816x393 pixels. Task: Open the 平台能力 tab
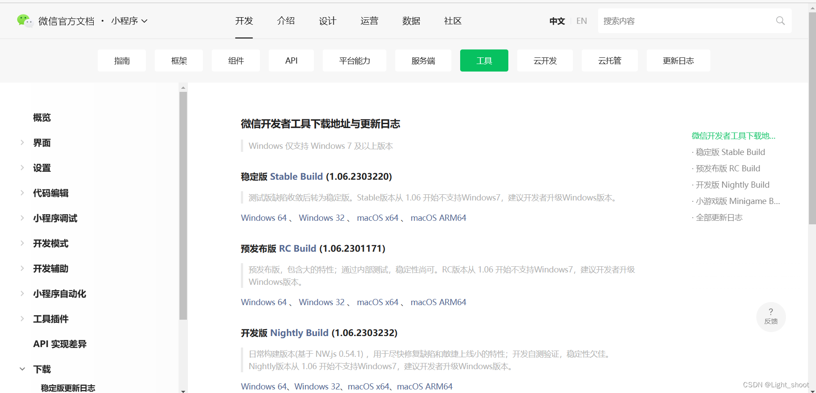tap(355, 60)
